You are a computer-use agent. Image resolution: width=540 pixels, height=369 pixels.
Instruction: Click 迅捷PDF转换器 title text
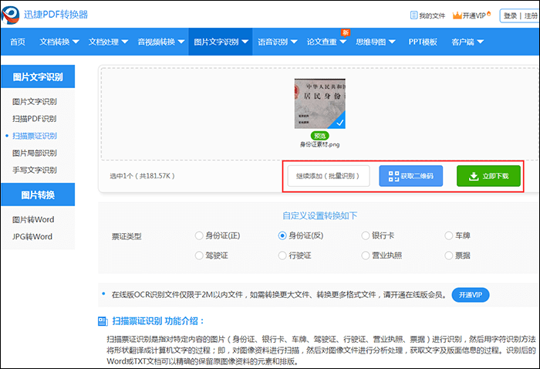[56, 15]
